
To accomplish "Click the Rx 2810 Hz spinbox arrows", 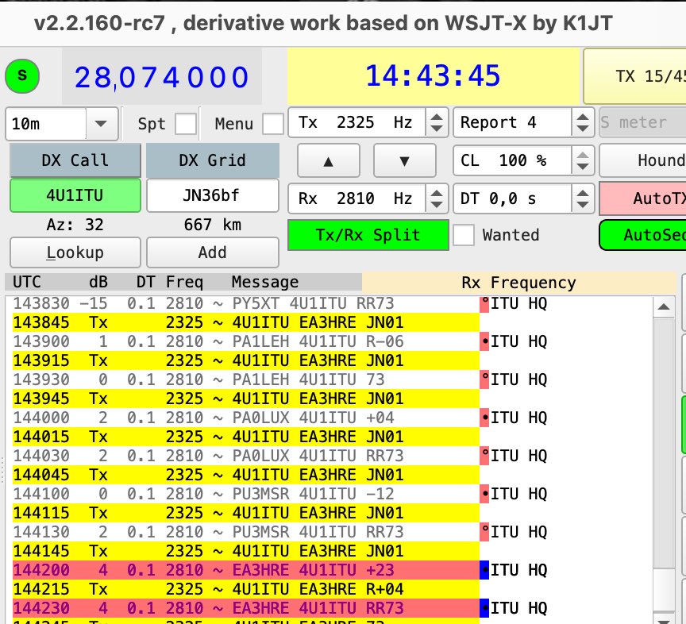I will (435, 198).
